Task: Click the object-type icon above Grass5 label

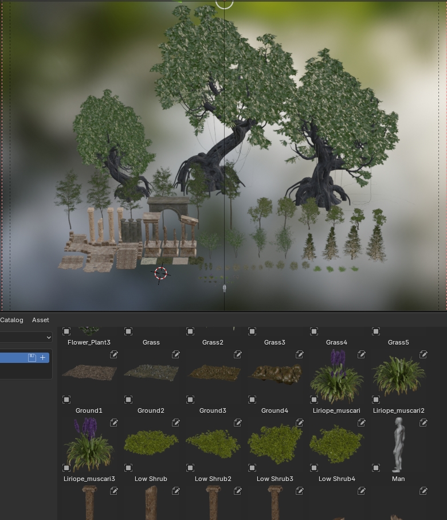Action: click(x=376, y=331)
